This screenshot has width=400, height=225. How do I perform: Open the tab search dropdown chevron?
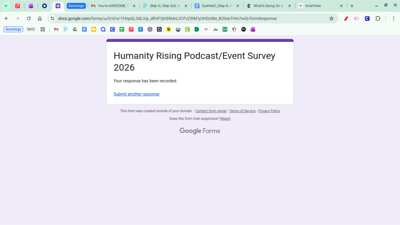(x=6, y=6)
